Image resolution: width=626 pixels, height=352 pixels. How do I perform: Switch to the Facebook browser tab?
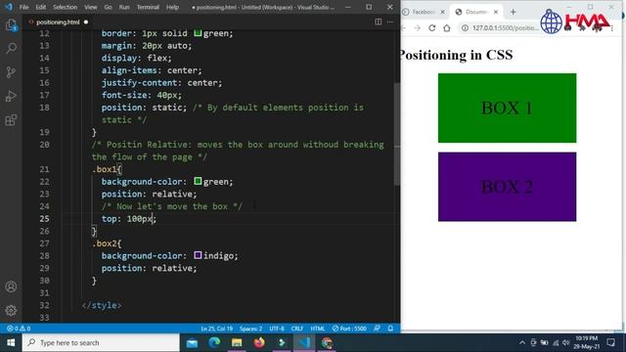[423, 12]
